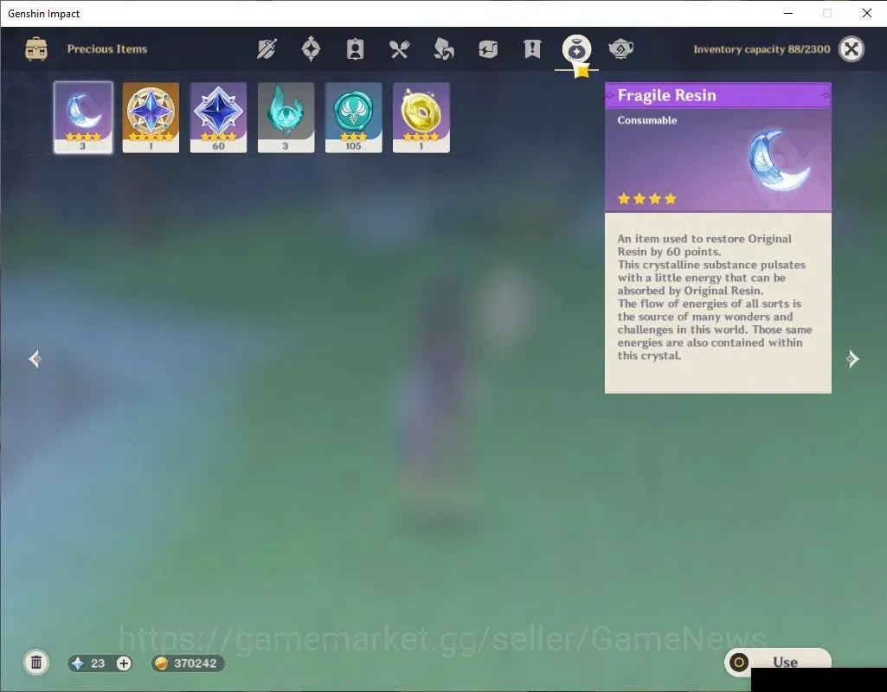Use the selected Fragile Resin
The image size is (887, 692).
777,662
